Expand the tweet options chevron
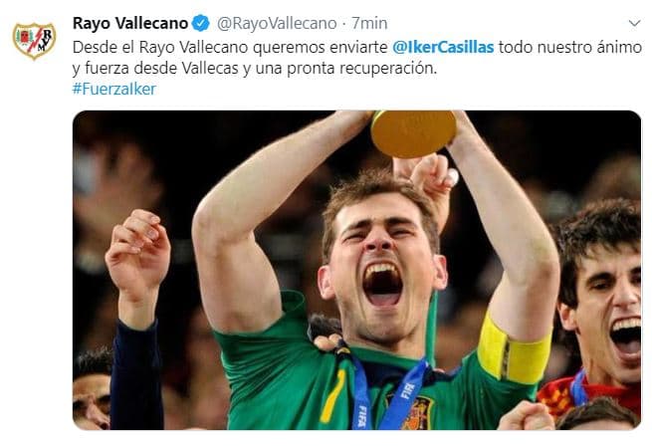The height and width of the screenshot is (448, 652). pyautogui.click(x=634, y=23)
